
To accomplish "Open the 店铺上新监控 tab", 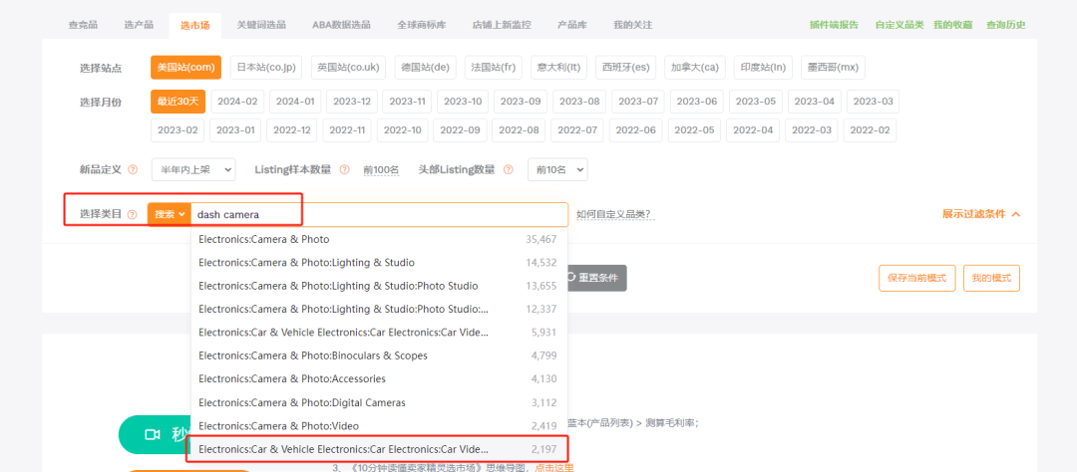I will [501, 25].
